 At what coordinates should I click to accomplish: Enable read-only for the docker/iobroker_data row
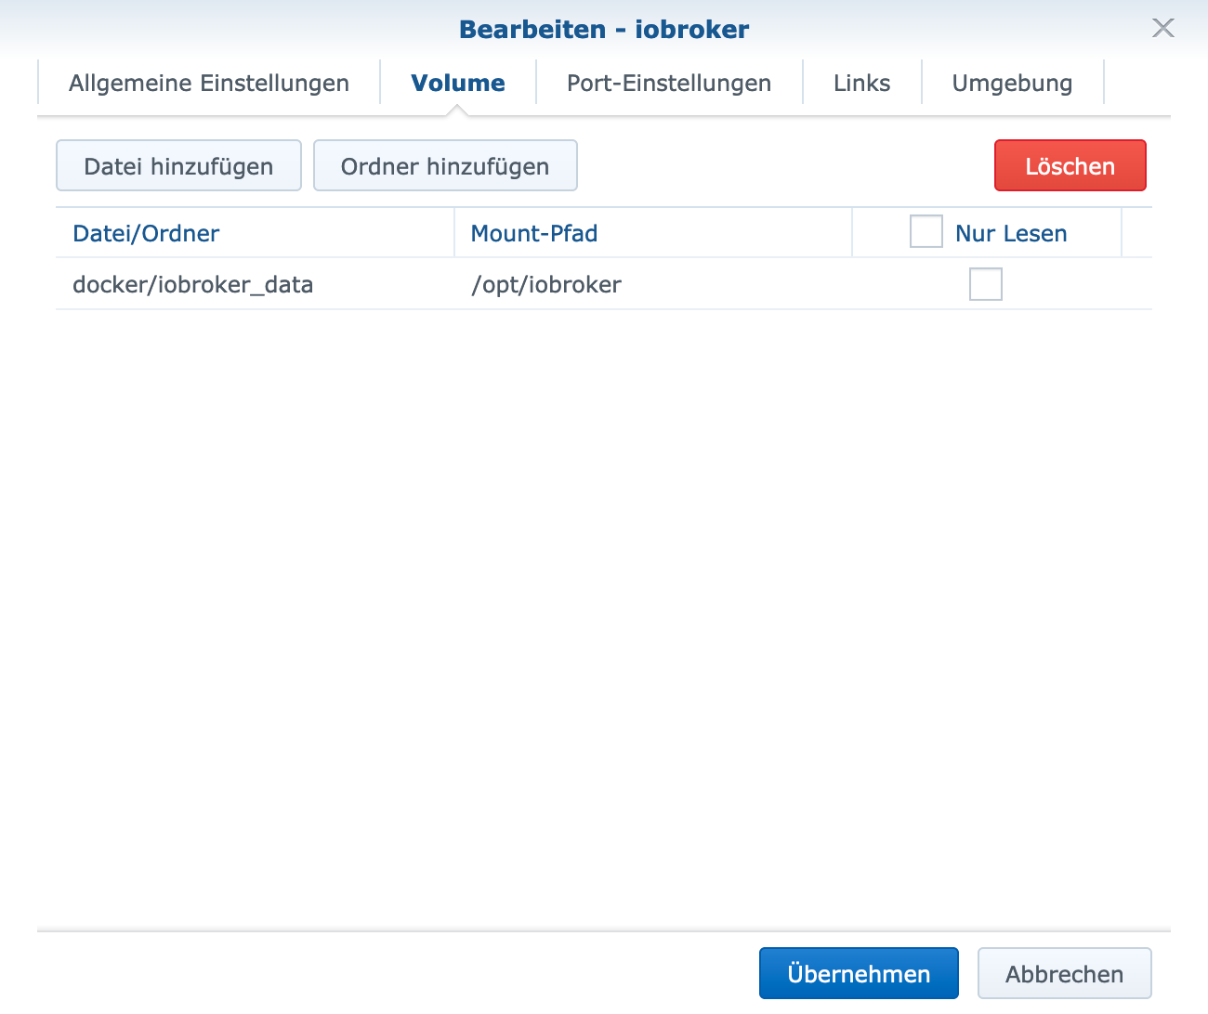pyautogui.click(x=985, y=284)
